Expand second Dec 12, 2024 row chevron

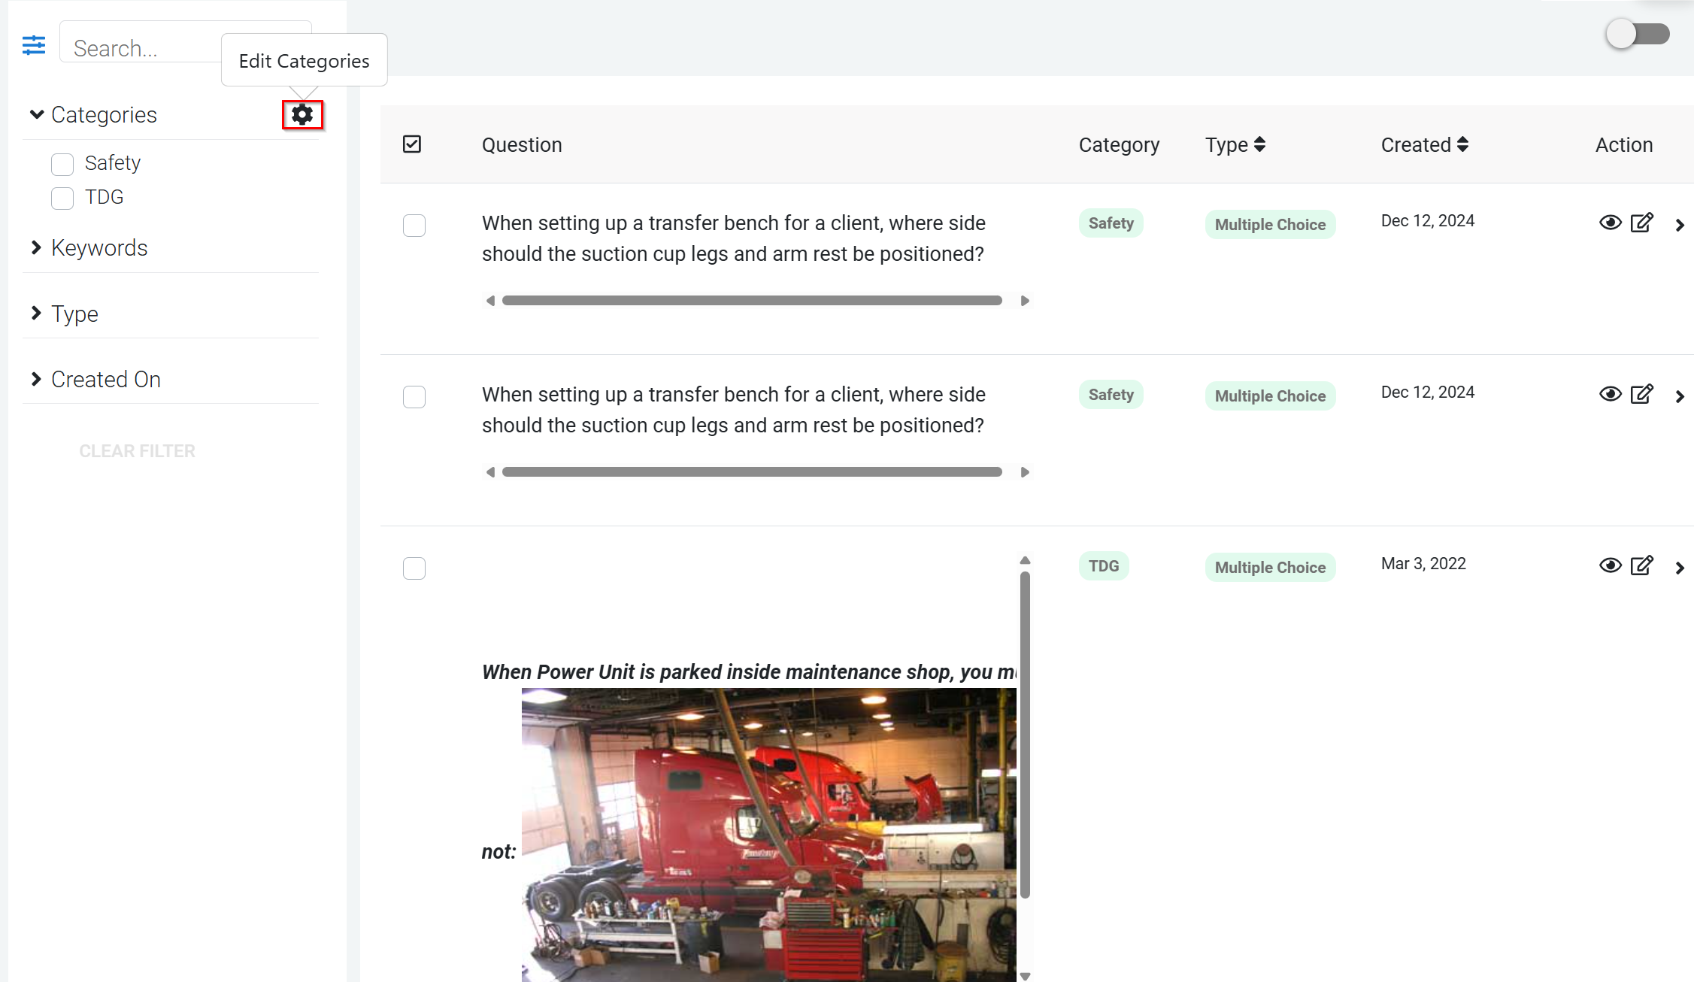pos(1680,396)
